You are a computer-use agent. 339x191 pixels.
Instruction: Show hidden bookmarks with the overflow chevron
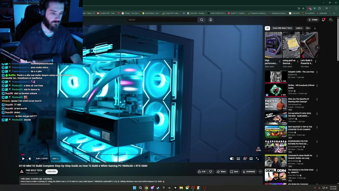point(334,13)
